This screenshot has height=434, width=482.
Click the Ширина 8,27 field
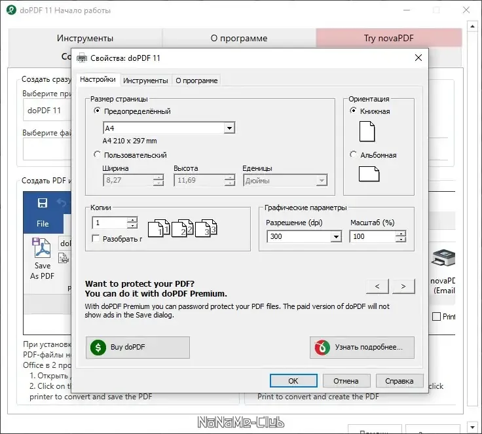pyautogui.click(x=128, y=181)
